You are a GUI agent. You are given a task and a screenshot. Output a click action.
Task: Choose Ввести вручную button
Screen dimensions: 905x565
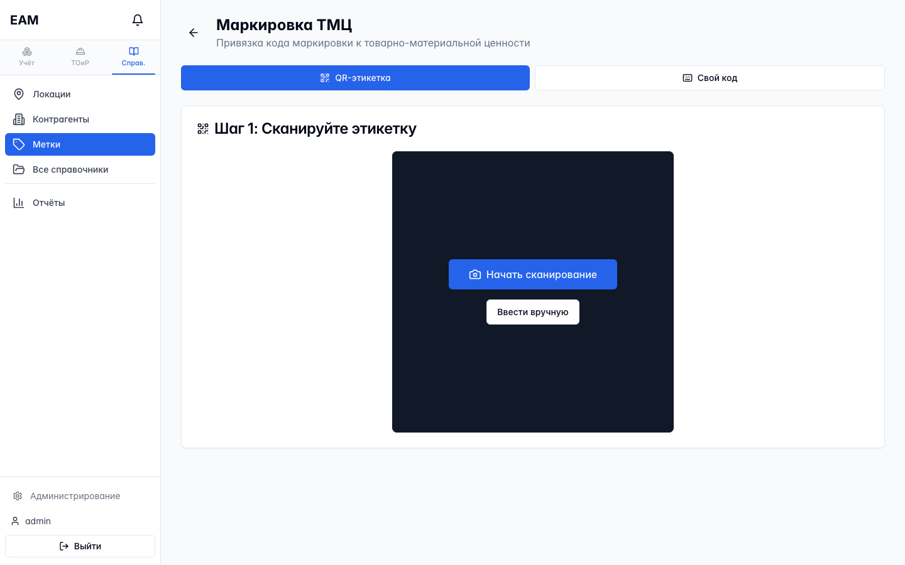point(533,312)
